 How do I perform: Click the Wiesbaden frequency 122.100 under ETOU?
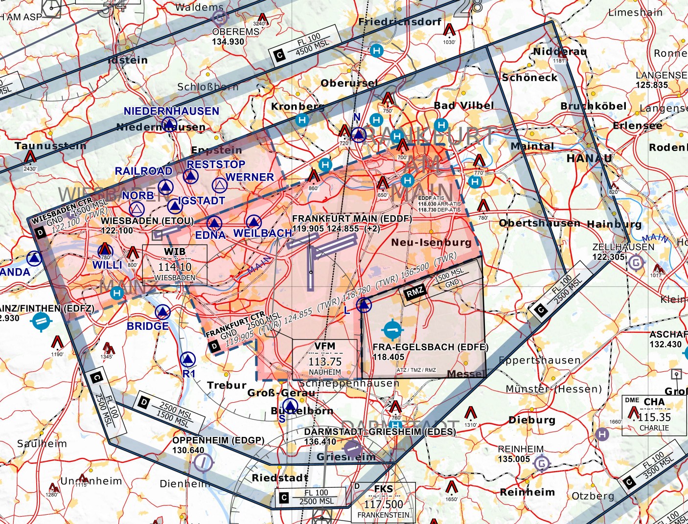pyautogui.click(x=117, y=230)
